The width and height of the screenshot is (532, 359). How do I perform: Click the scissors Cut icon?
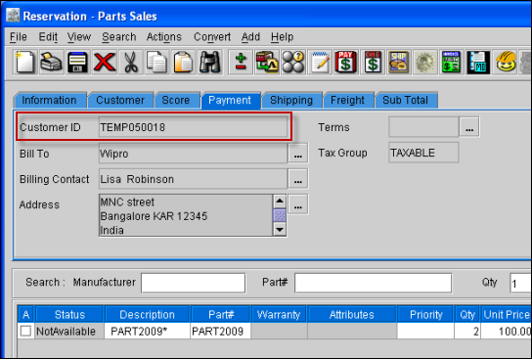coord(131,62)
